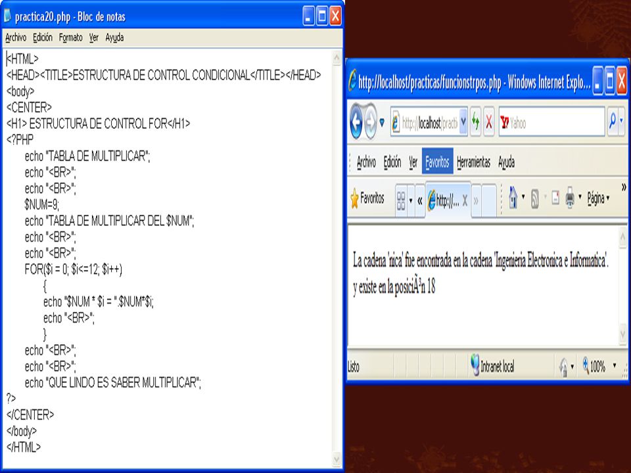Click 'y existe en la posición 18' text
The width and height of the screenshot is (631, 473).
click(x=394, y=287)
